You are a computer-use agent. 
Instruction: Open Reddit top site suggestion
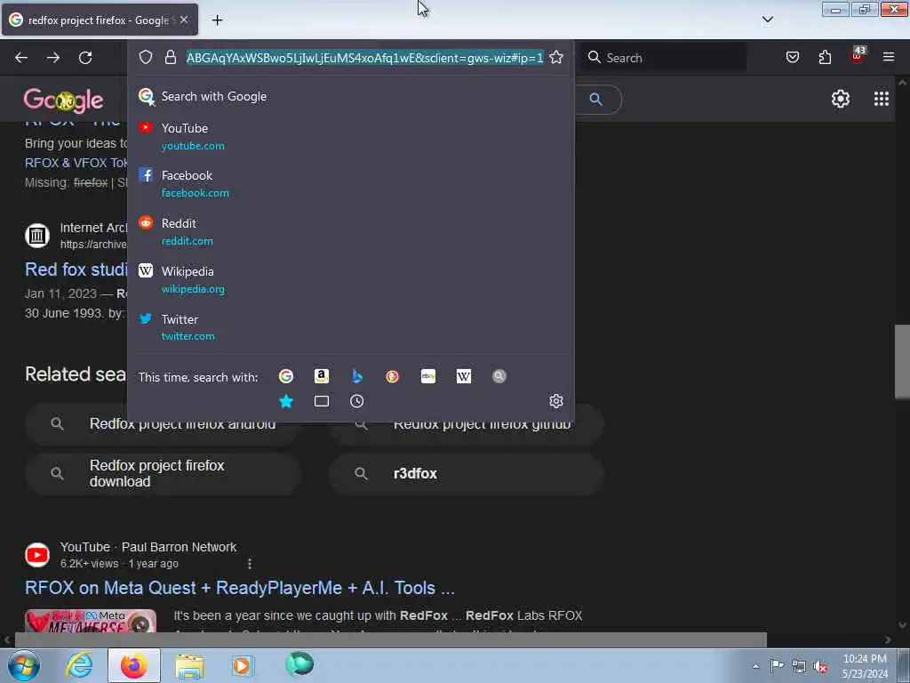(350, 232)
